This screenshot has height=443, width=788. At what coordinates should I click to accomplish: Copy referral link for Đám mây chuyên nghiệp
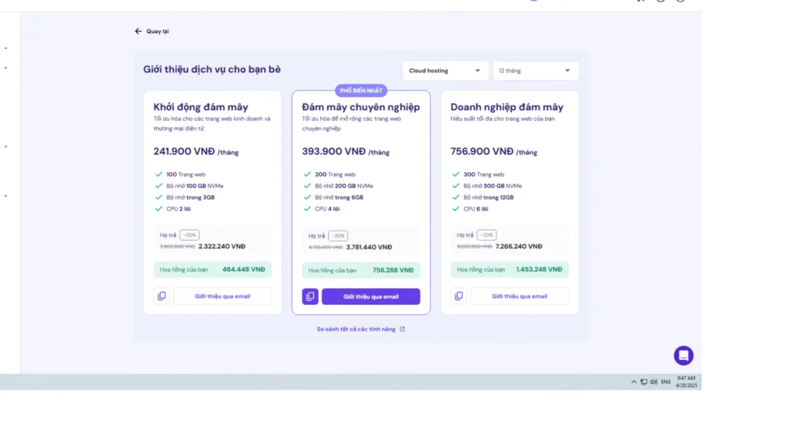pos(310,296)
